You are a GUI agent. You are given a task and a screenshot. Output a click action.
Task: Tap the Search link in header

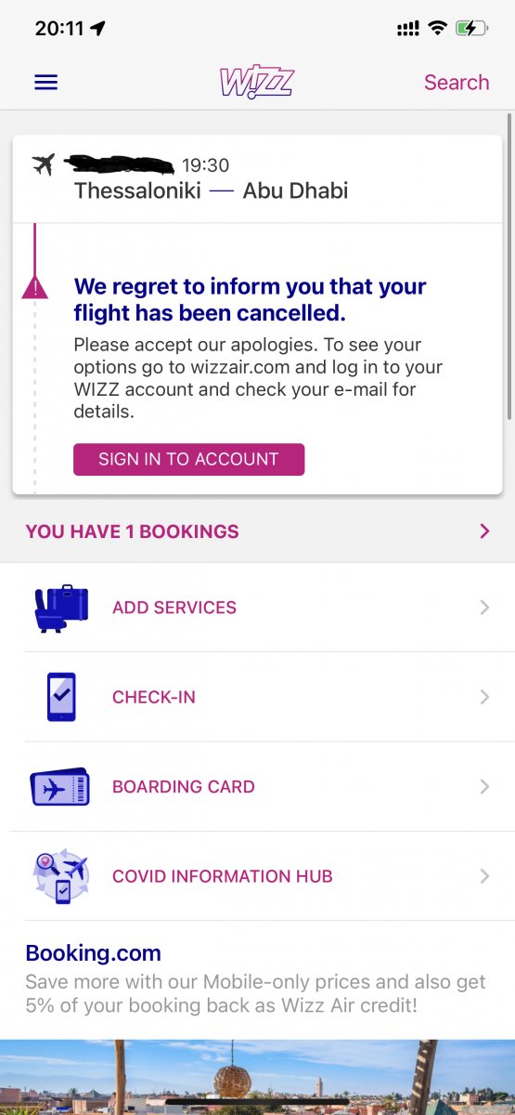457,82
